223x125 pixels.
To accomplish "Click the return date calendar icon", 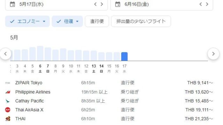I will pos(118,4).
